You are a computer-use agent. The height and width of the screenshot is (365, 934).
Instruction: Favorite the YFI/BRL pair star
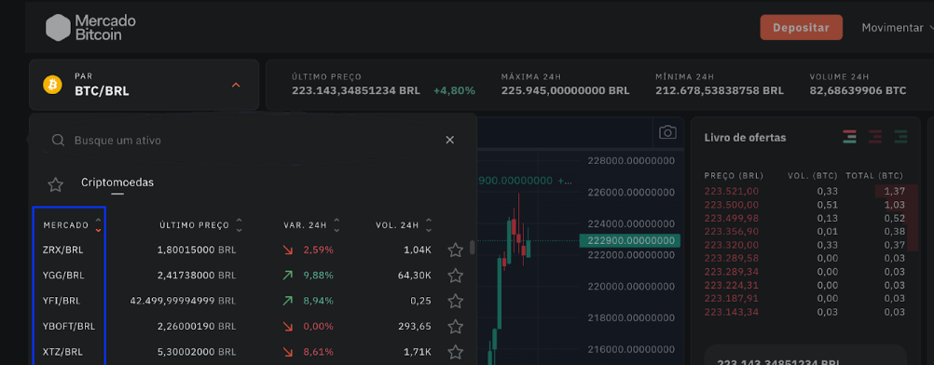pos(455,302)
